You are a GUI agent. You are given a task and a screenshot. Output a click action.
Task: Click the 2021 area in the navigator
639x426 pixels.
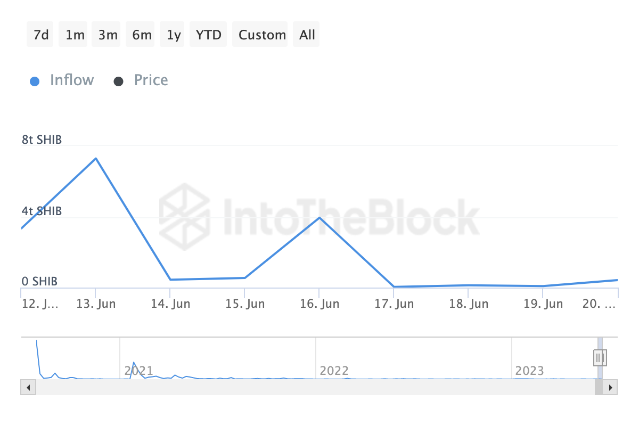tap(138, 370)
